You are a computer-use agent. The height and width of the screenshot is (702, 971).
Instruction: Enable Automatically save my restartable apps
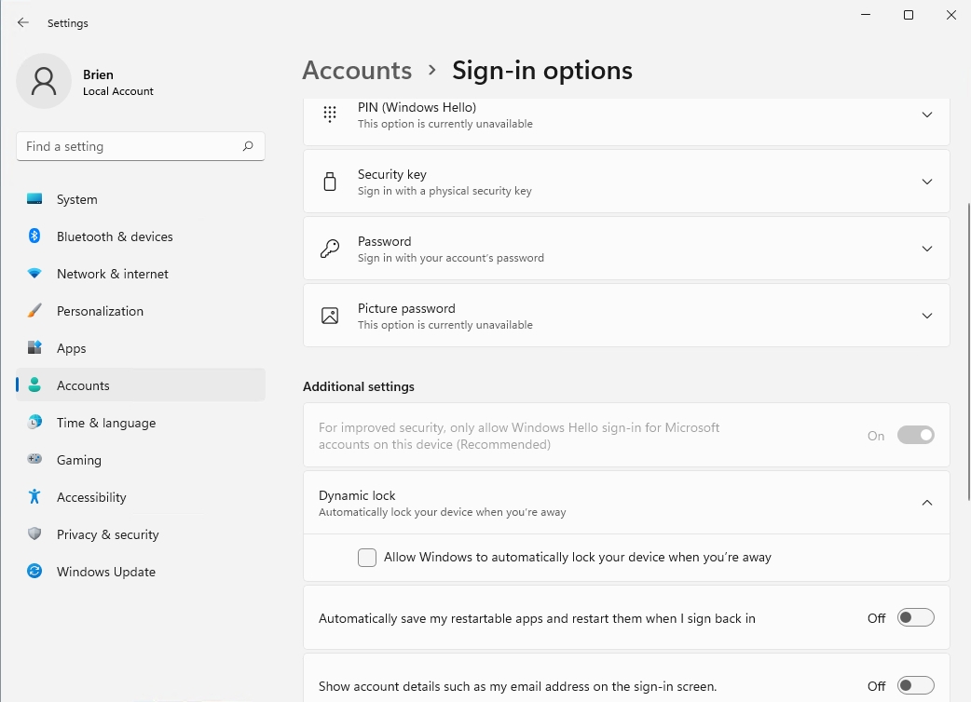click(915, 616)
